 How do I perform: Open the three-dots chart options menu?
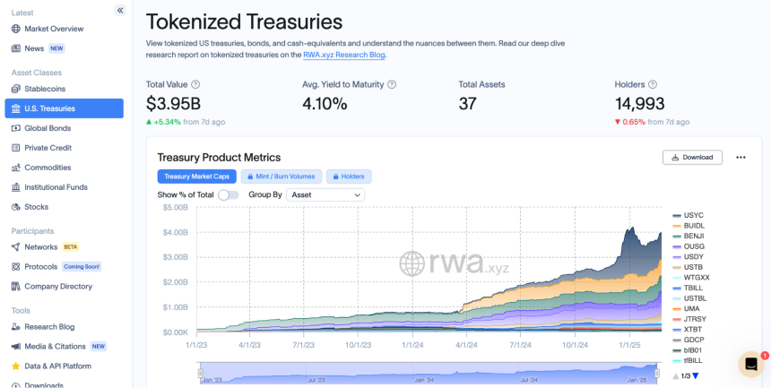tap(741, 158)
